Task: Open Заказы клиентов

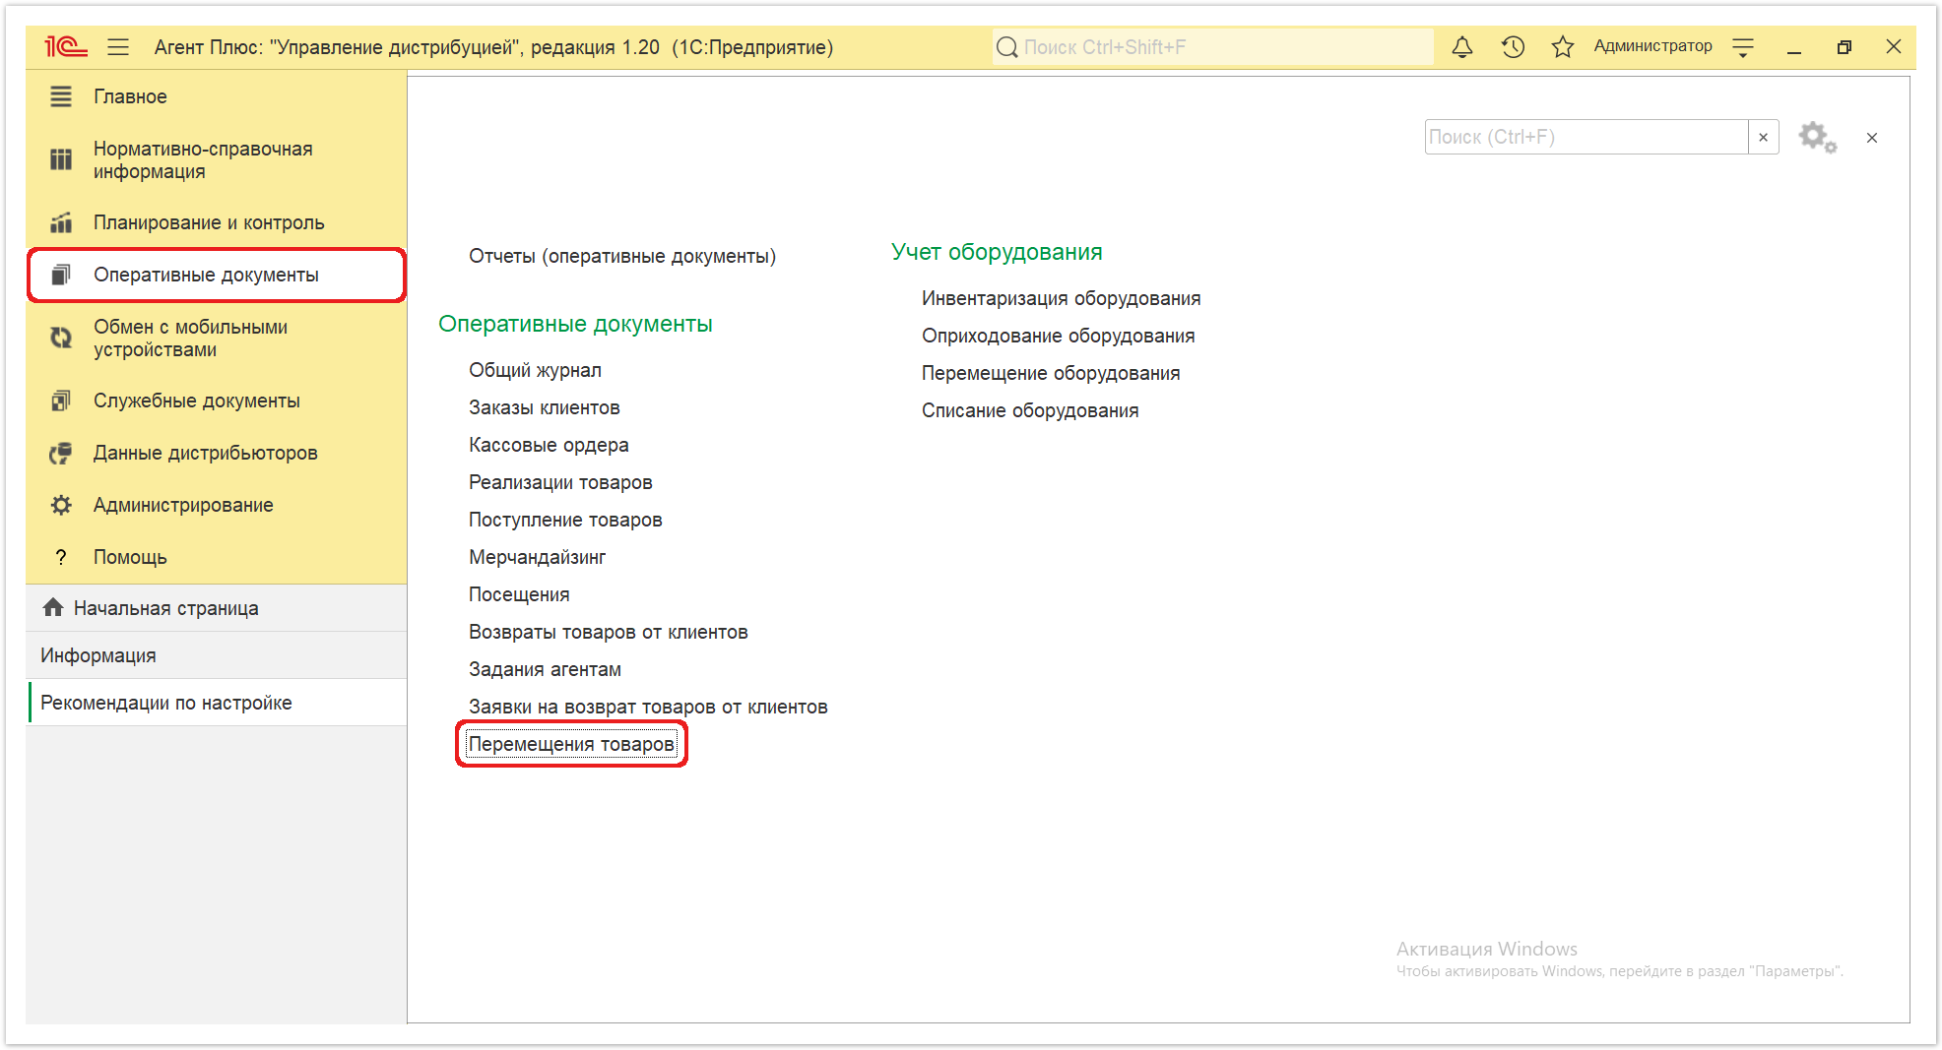Action: coord(545,407)
